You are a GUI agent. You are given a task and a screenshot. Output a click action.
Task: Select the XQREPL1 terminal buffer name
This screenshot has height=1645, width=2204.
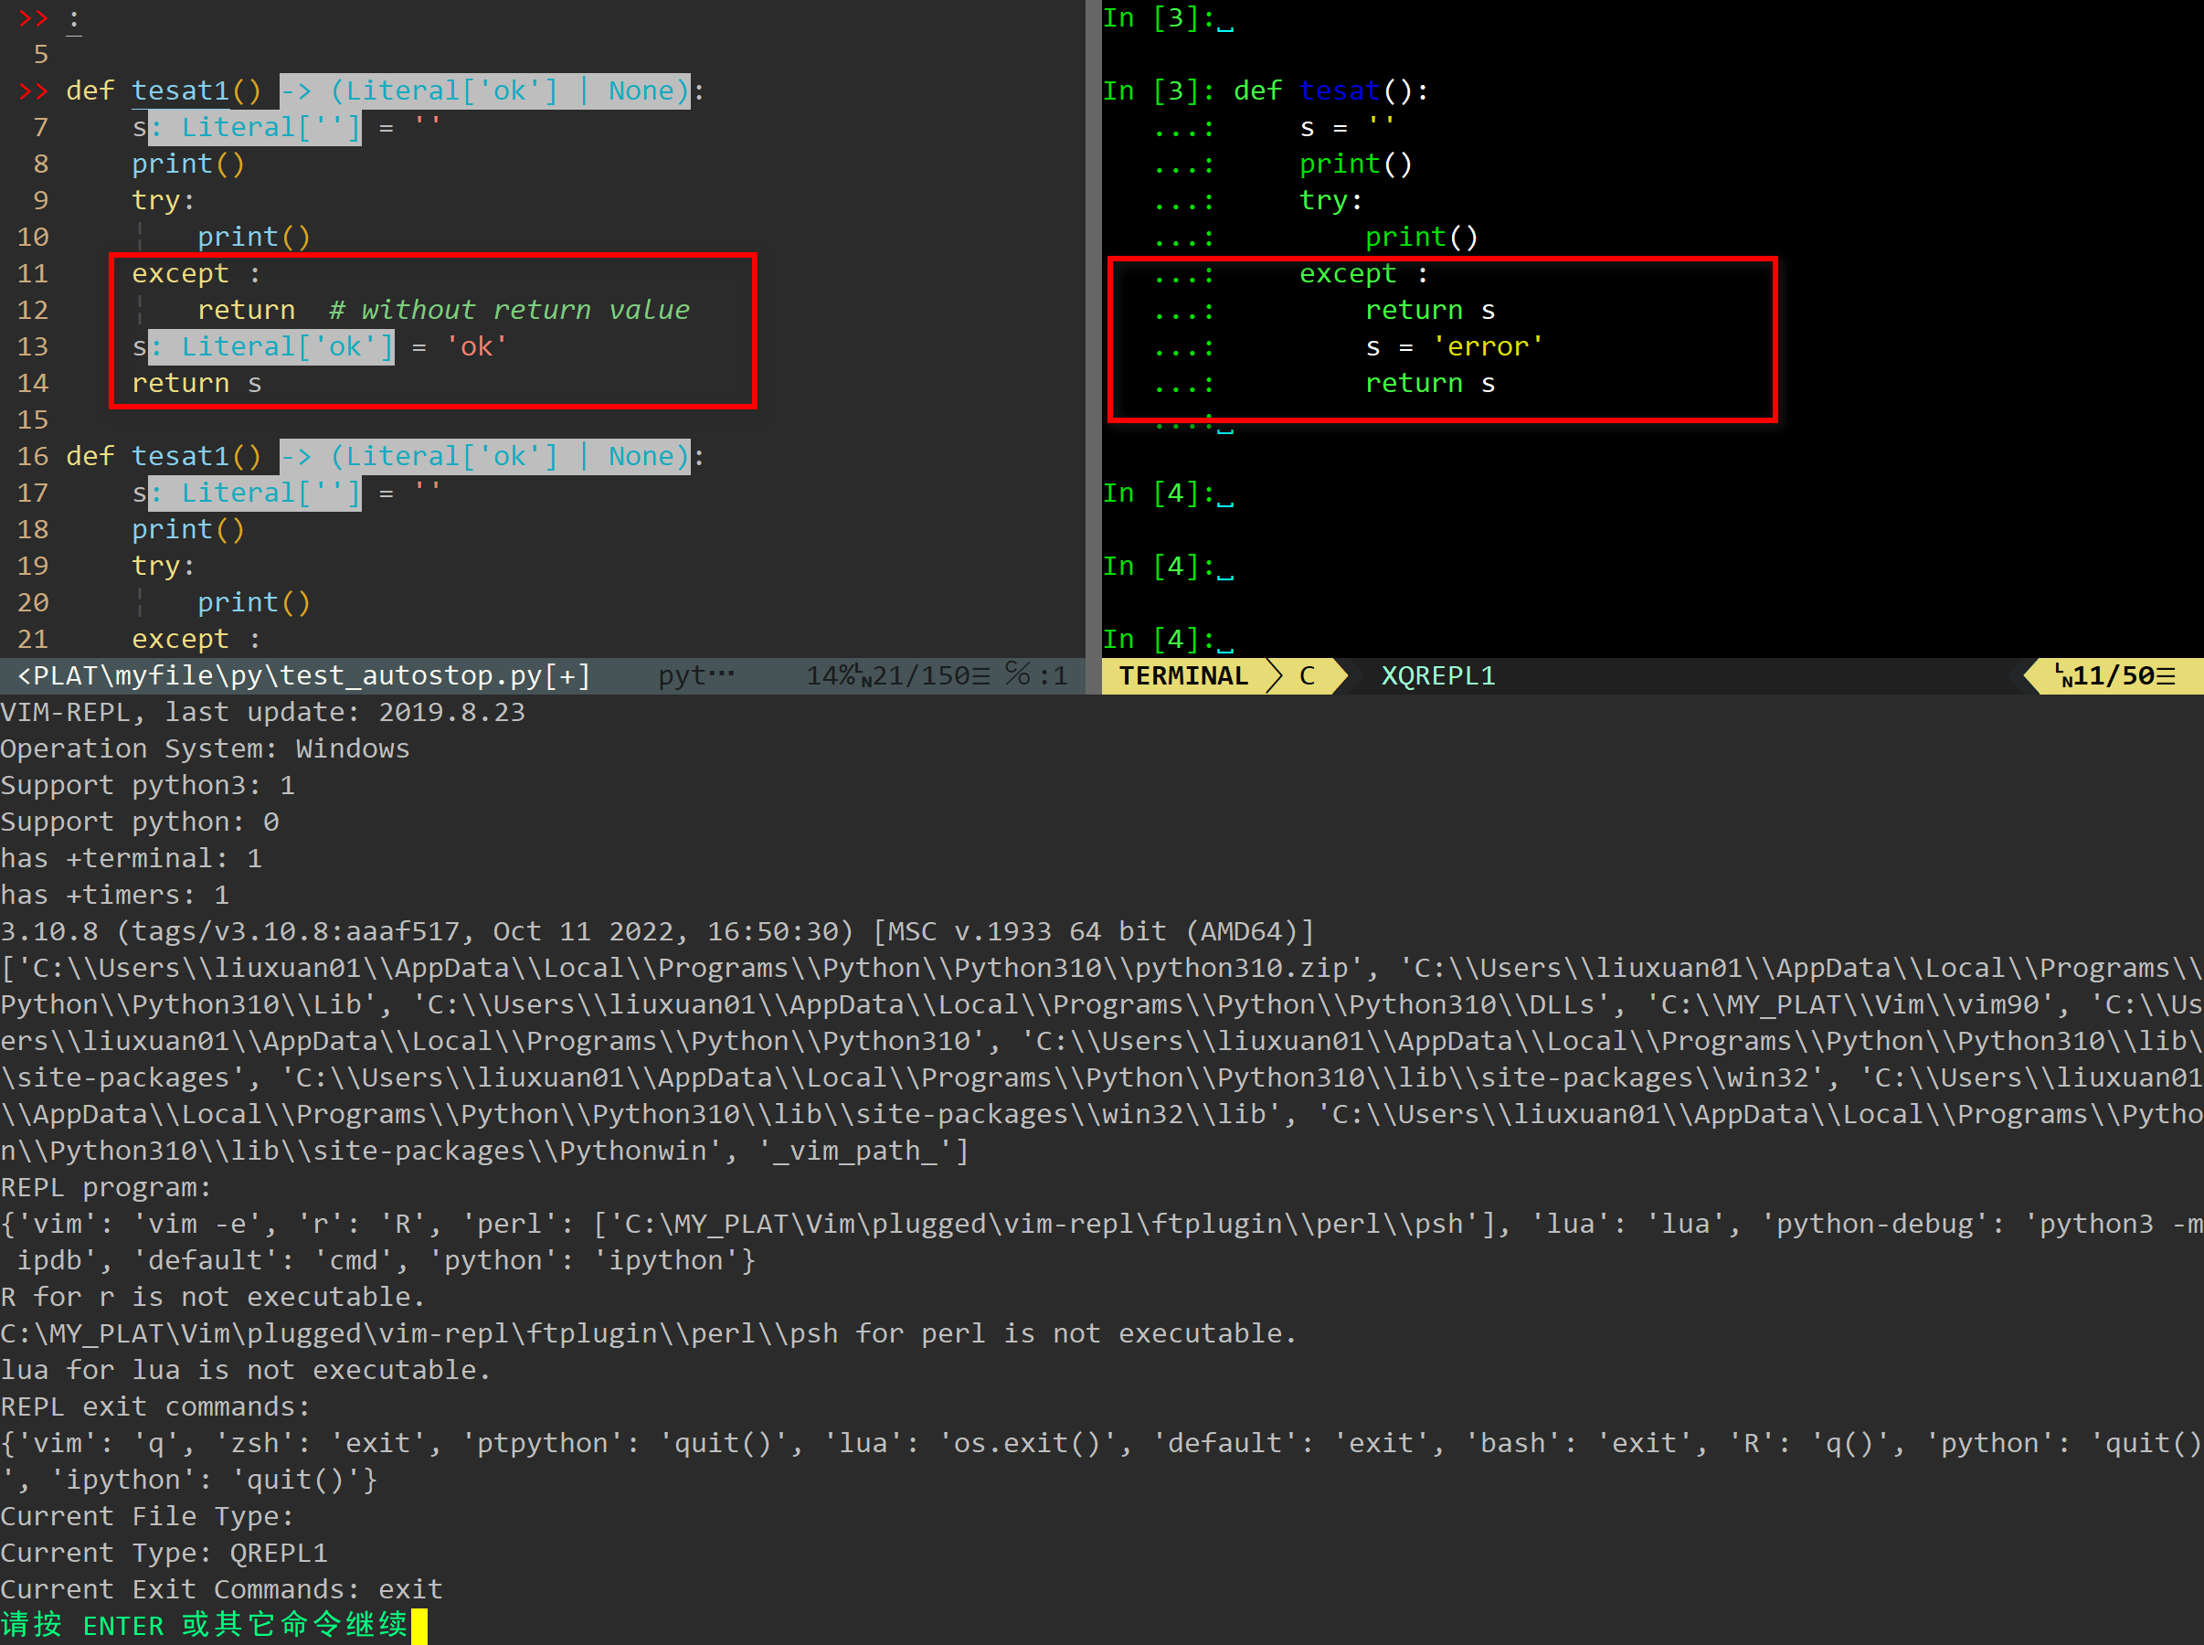1437,676
